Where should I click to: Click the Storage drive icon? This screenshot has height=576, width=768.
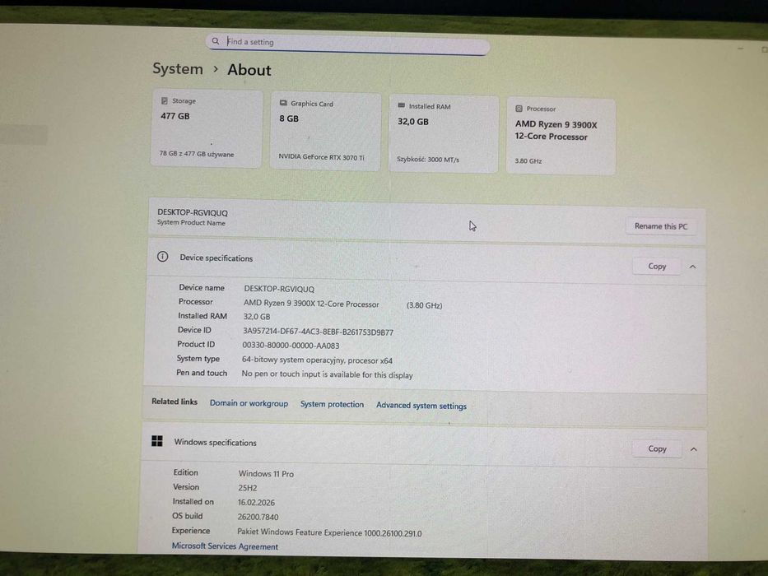click(x=165, y=100)
